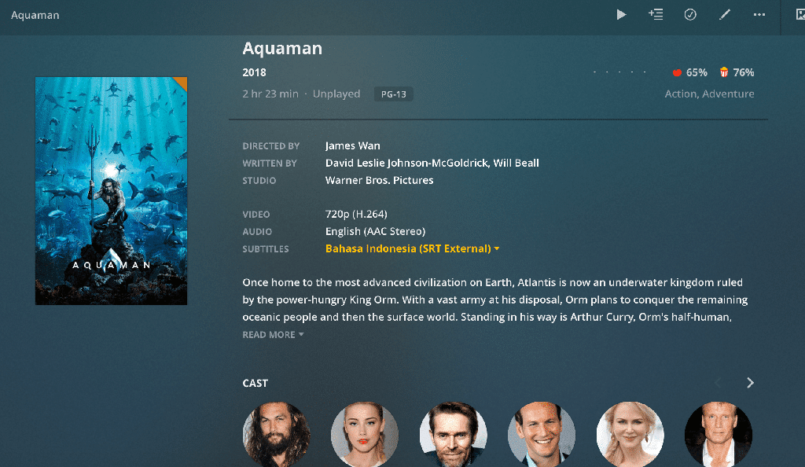The image size is (805, 467).
Task: Open the Adventure genre link
Action: [x=728, y=94]
